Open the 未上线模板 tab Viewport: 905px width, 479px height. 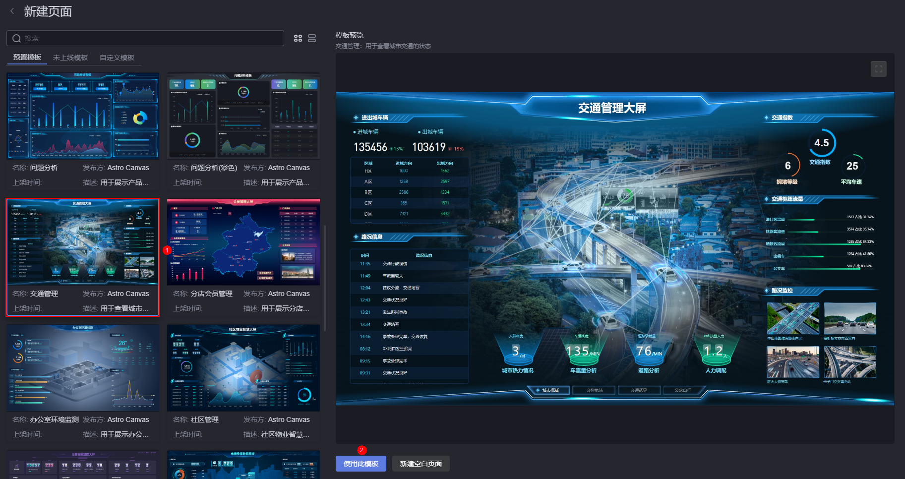[70, 58]
